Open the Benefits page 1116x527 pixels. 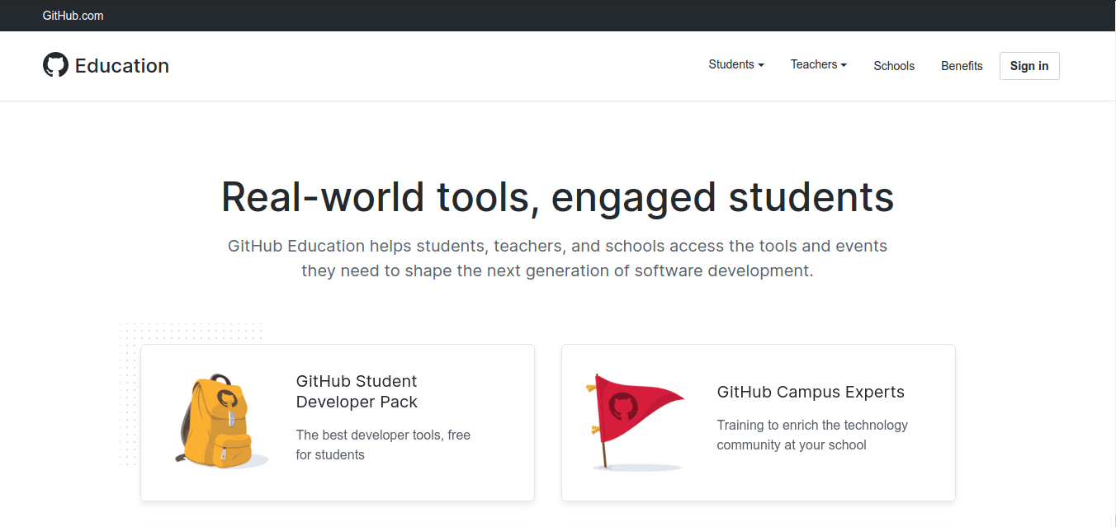(962, 66)
